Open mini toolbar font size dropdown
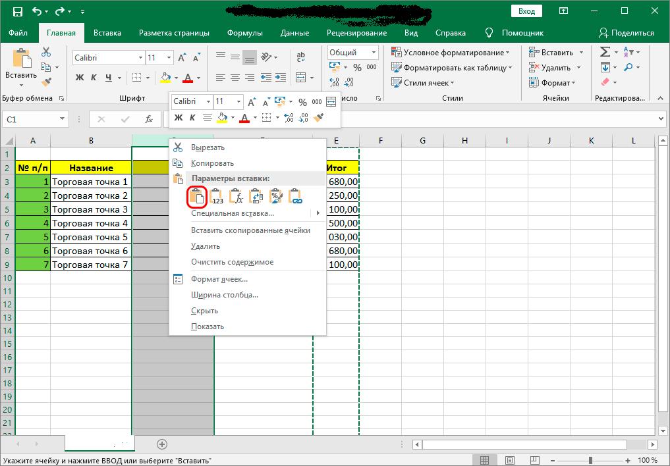 click(x=238, y=101)
